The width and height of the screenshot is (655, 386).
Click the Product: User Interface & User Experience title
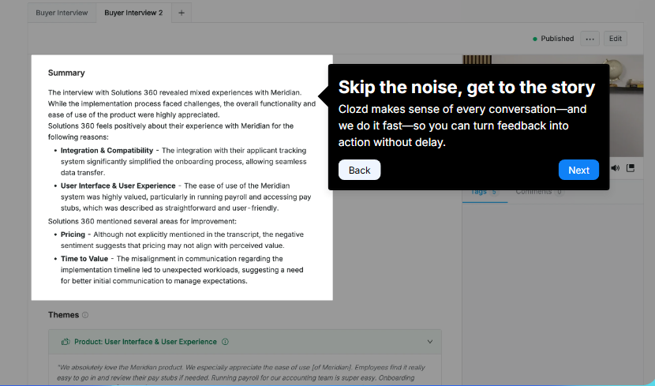pyautogui.click(x=145, y=342)
